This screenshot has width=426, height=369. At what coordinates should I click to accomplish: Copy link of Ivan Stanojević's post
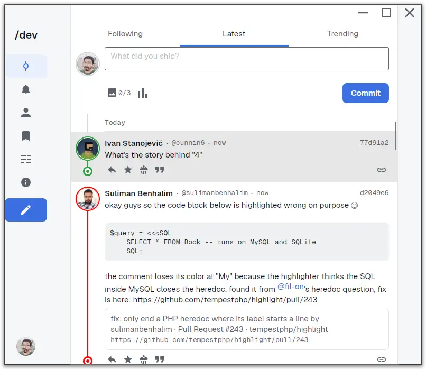(382, 170)
